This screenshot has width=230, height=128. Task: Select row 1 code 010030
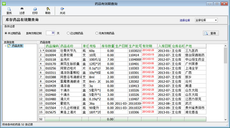click(52, 51)
